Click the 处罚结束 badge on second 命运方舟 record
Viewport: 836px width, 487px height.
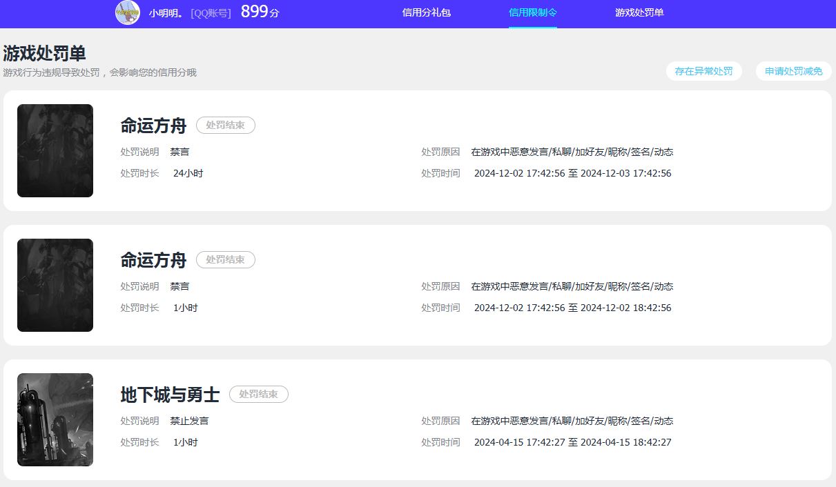pyautogui.click(x=225, y=260)
